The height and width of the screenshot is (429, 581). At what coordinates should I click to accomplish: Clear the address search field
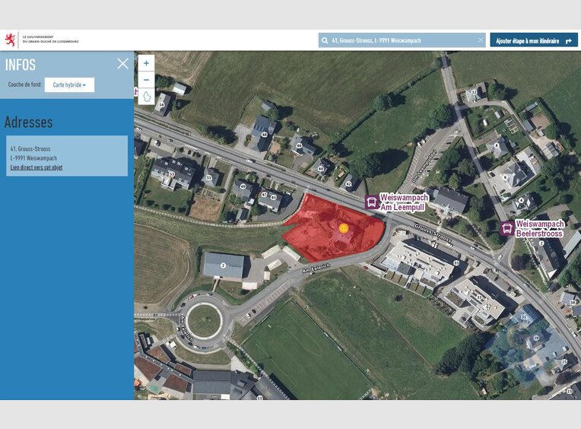point(480,40)
